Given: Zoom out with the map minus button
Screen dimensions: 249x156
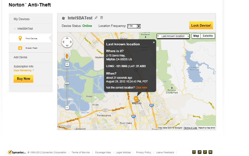Looking at the screenshot, I should tap(67, 108).
